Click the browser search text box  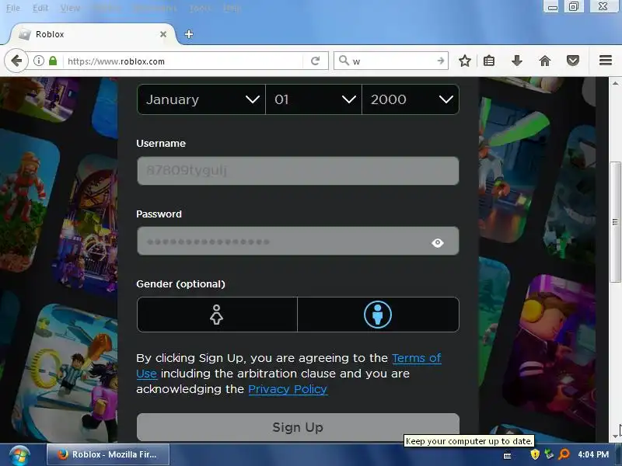click(x=392, y=61)
